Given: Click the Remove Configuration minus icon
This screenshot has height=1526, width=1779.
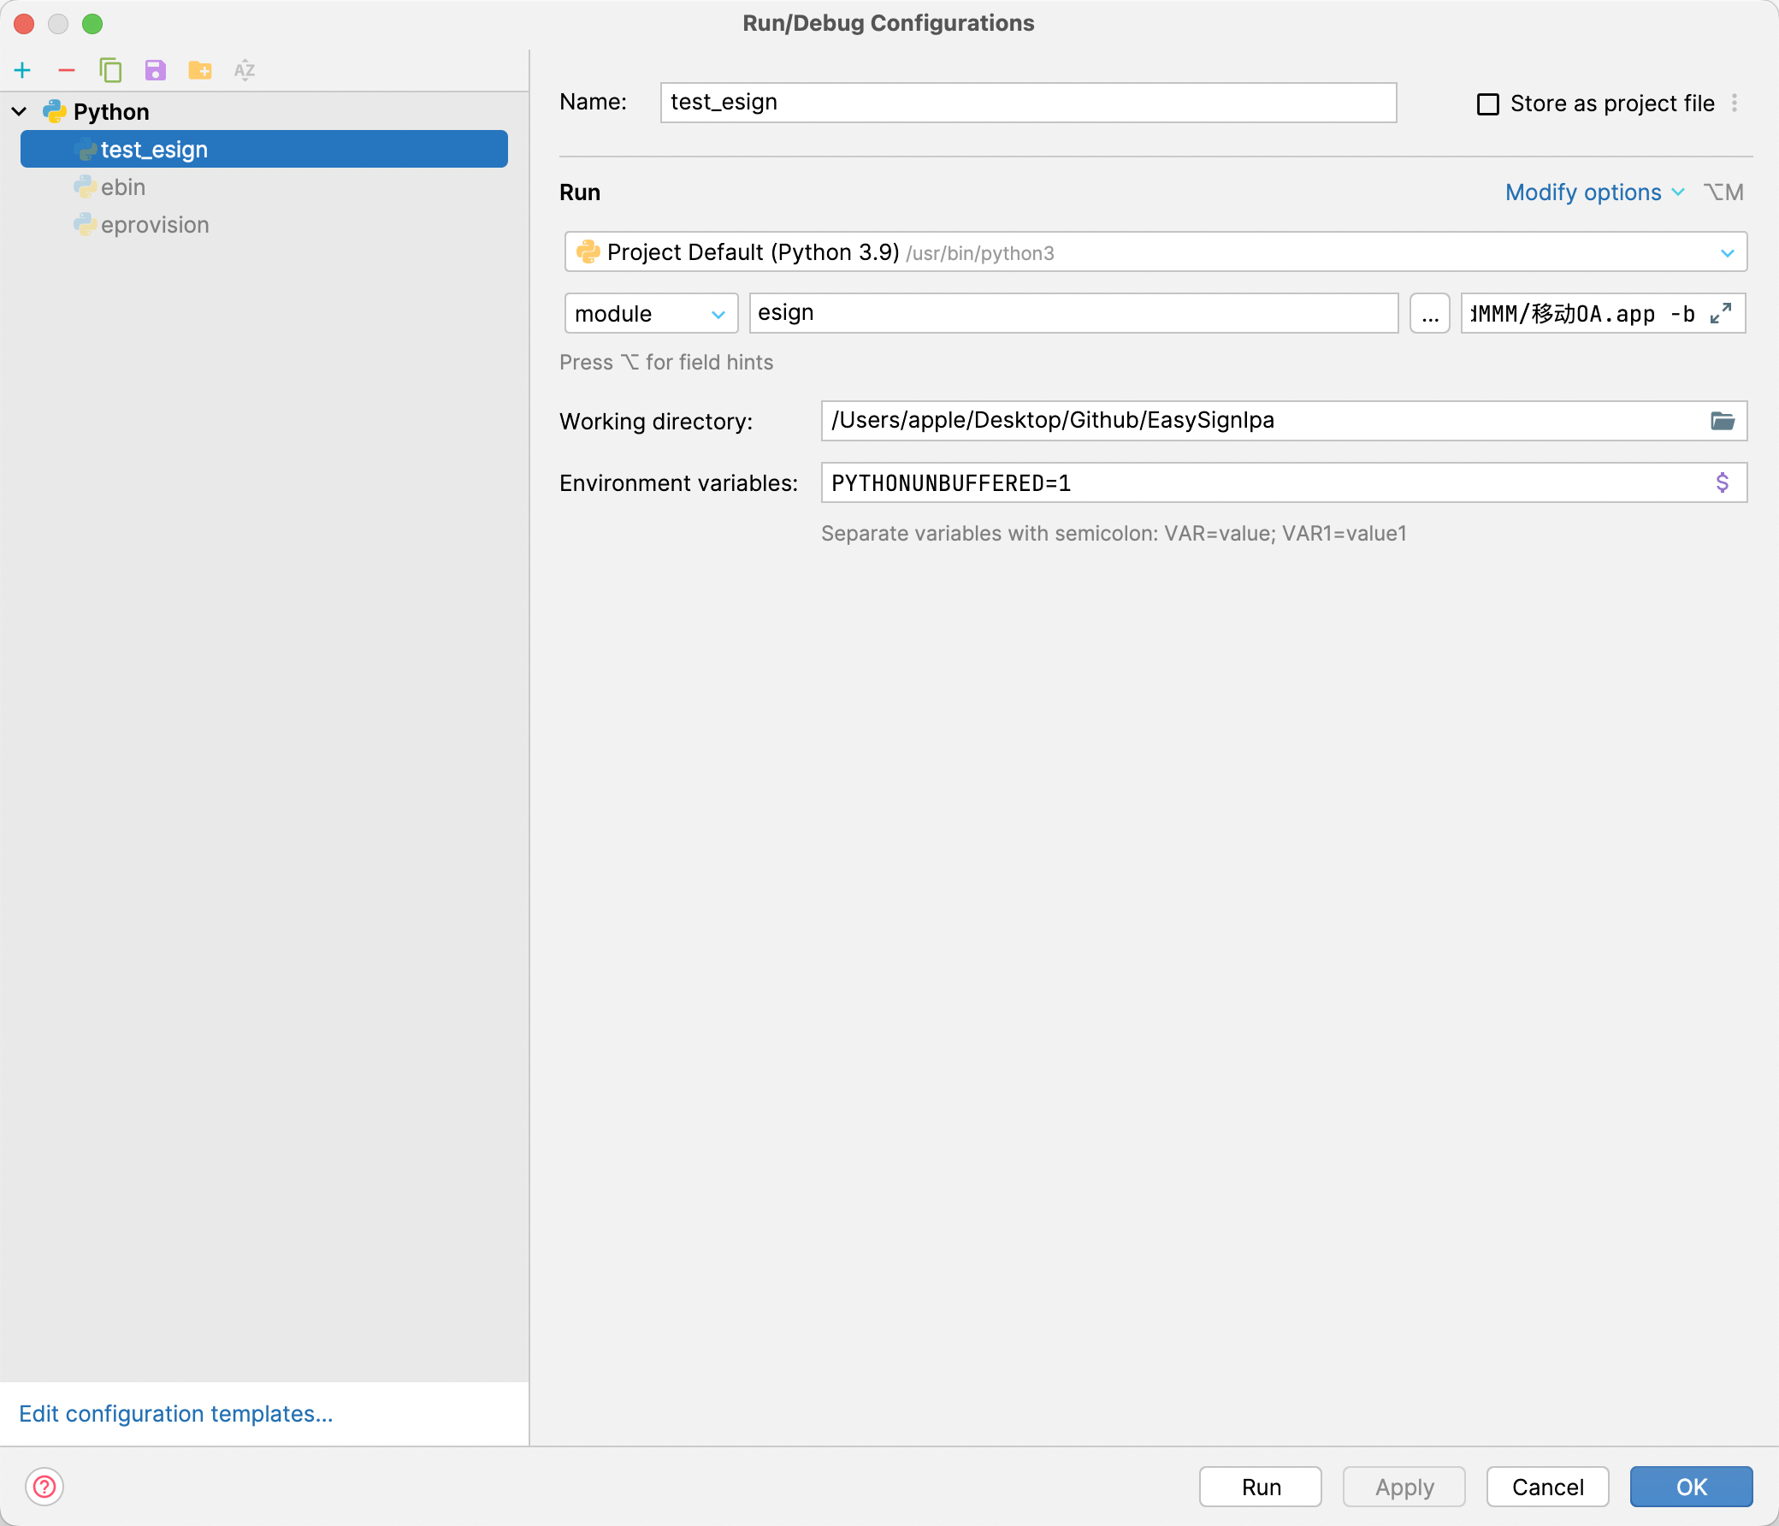Looking at the screenshot, I should [x=67, y=70].
